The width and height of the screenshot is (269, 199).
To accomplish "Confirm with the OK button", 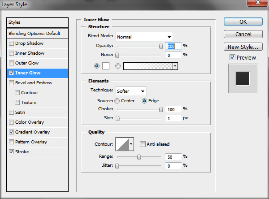I will pos(243,22).
